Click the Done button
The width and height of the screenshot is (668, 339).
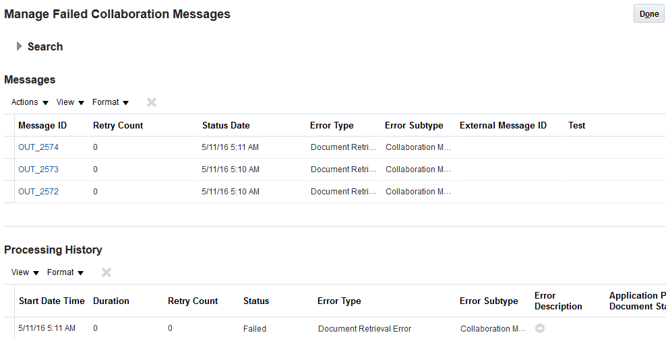point(649,14)
